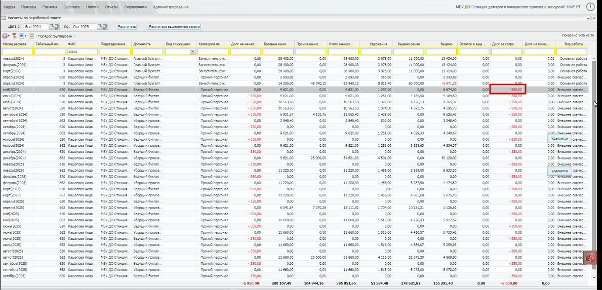Click the exclamation info icon at top right
The image size is (602, 290).
590,7
